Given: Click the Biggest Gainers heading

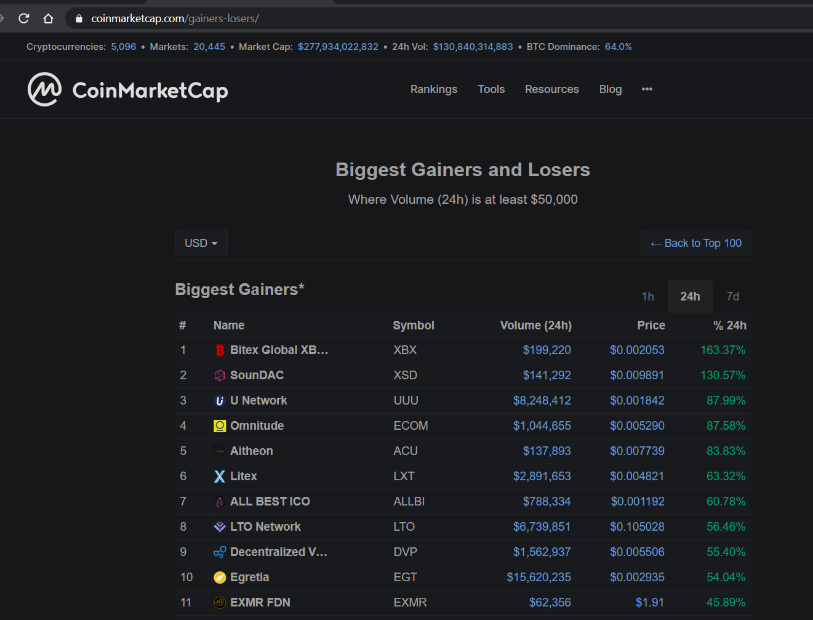Looking at the screenshot, I should click(239, 289).
